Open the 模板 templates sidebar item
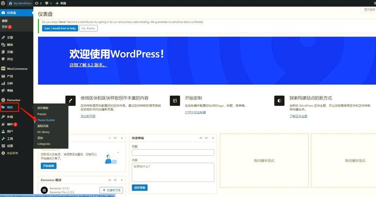 point(17,107)
